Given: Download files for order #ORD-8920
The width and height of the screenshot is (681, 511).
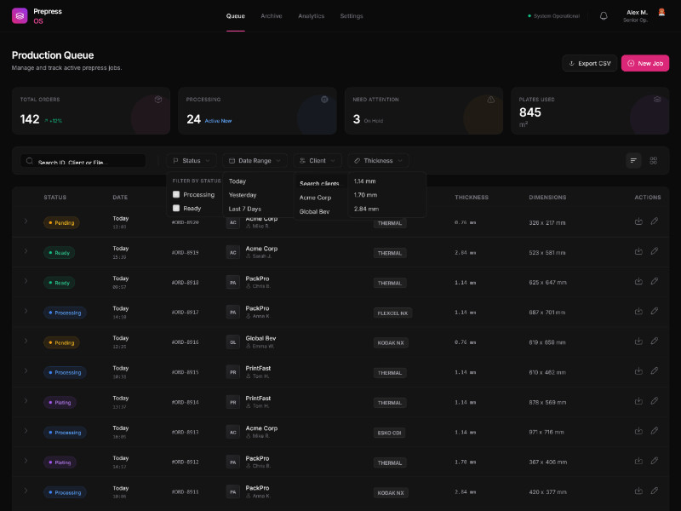Looking at the screenshot, I should coord(638,222).
